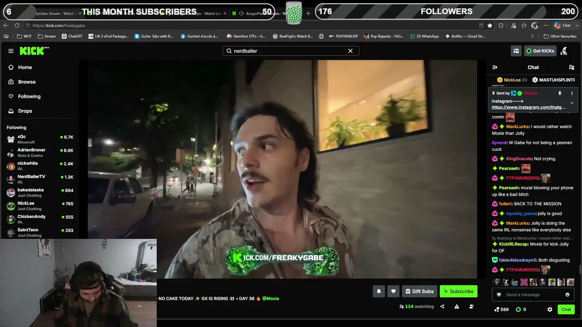Click the nerdballer search field
This screenshot has width=582, height=327.
[x=291, y=51]
